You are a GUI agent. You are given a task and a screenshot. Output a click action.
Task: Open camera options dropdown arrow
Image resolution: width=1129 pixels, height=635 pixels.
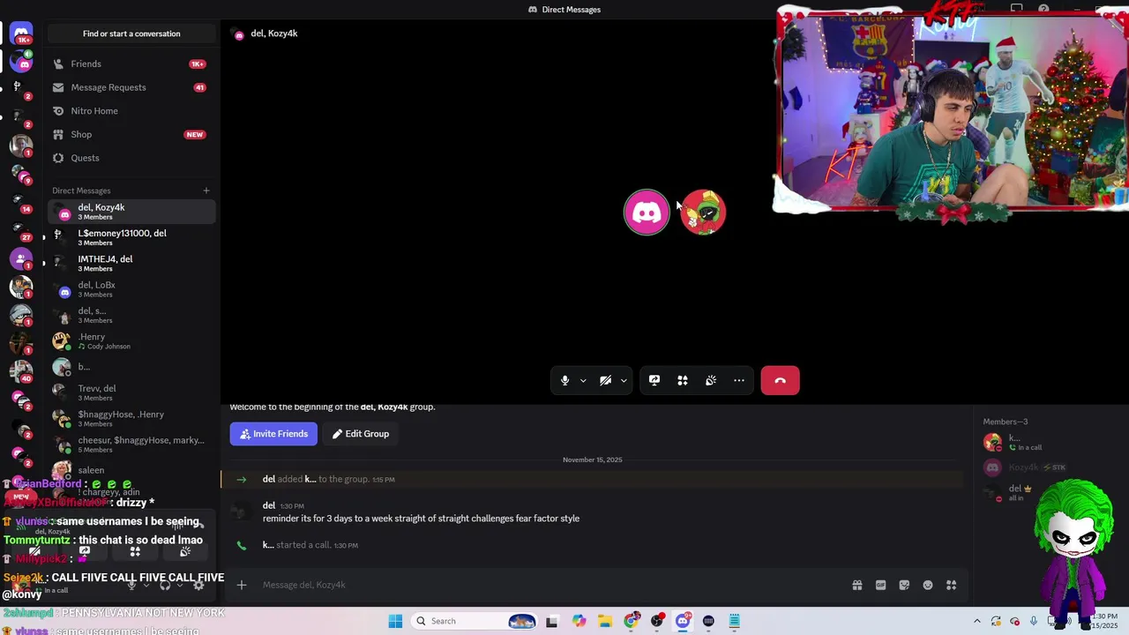coord(624,381)
